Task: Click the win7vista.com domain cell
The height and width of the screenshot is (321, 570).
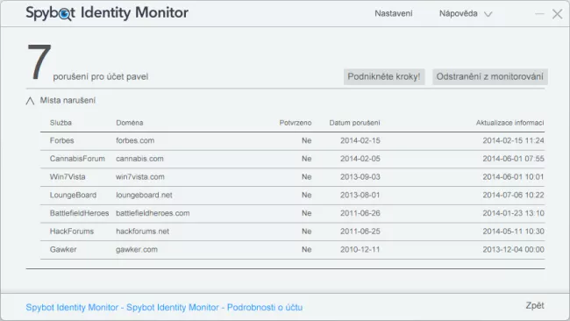Action: 140,177
